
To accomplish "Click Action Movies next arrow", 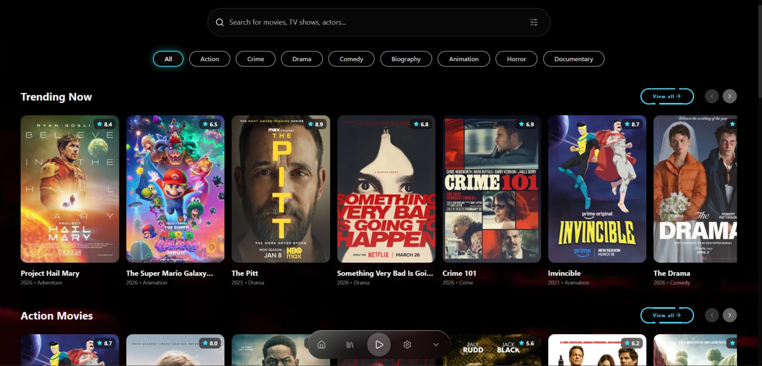I will [730, 315].
